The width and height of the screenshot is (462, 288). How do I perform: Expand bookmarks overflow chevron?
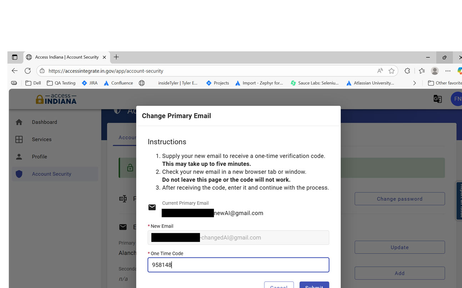click(414, 83)
